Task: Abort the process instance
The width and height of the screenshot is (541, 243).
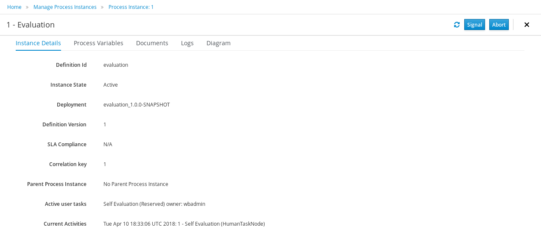Action: tap(499, 25)
